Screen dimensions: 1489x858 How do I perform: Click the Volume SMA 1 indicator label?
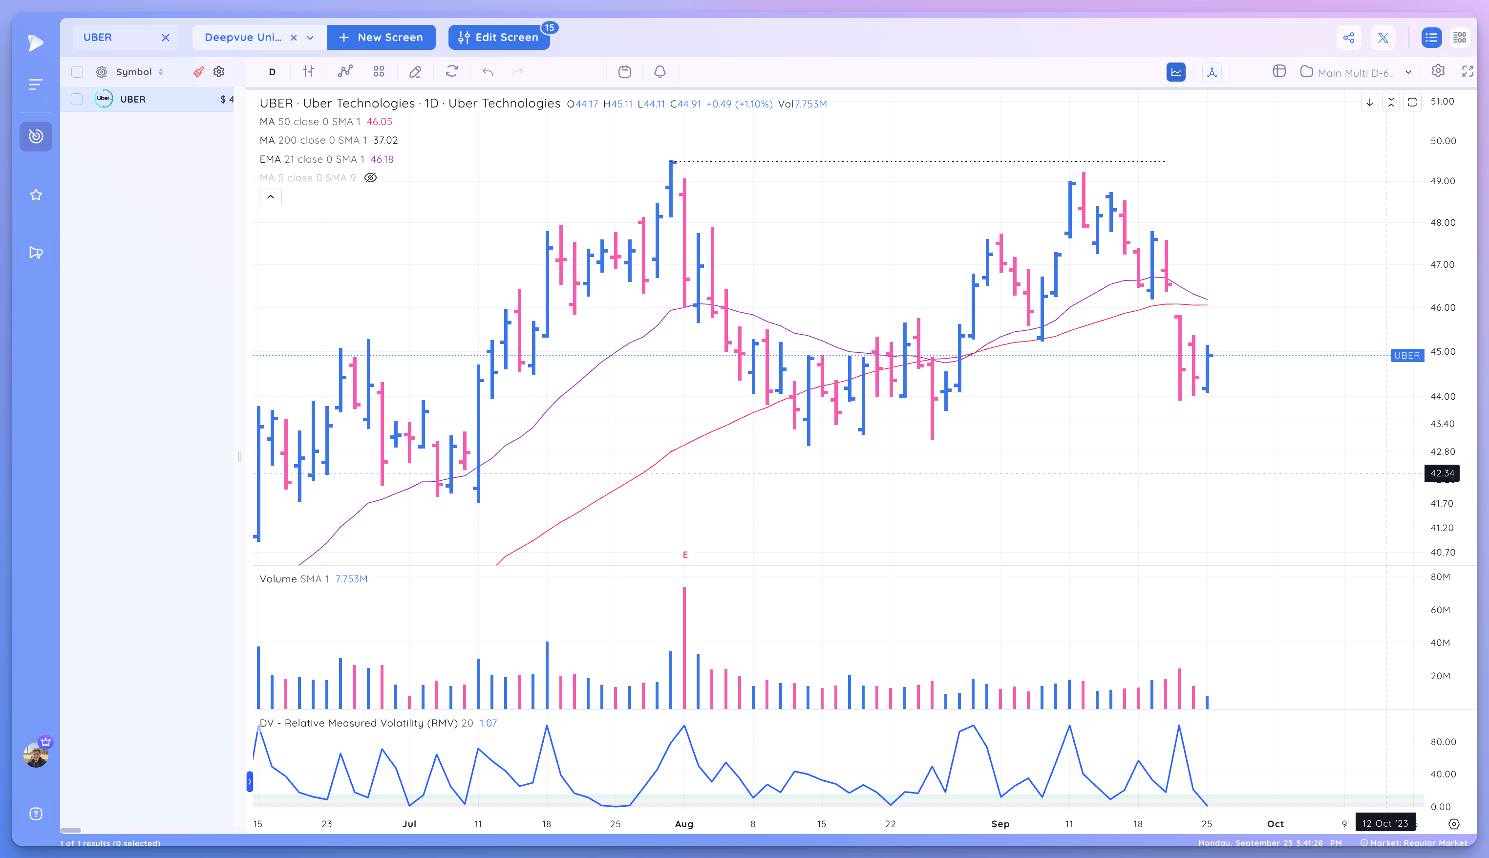tap(313, 579)
